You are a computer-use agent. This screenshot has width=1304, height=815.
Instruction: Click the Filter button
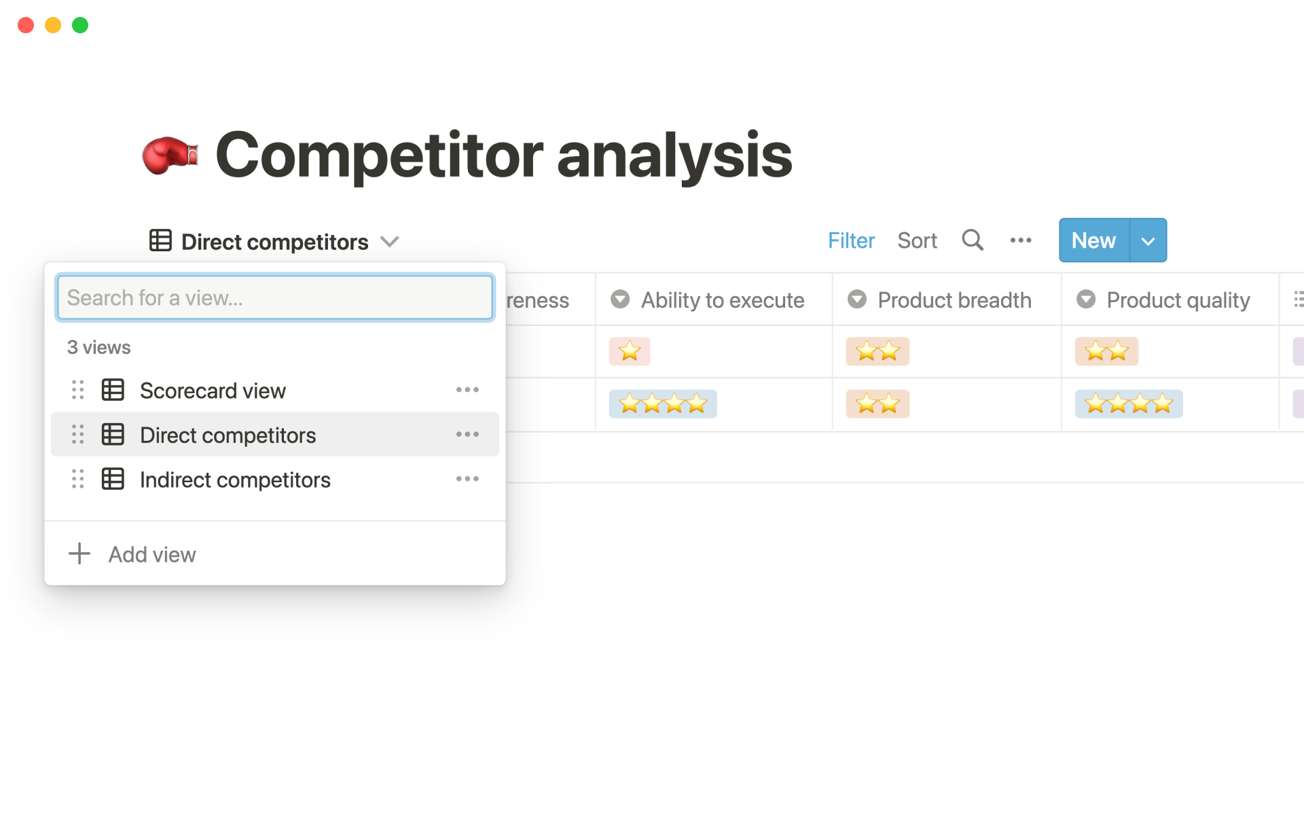[851, 240]
